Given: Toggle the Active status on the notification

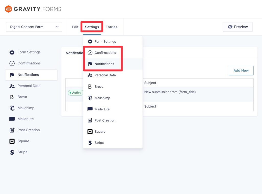Looking at the screenshot, I should pyautogui.click(x=75, y=93).
